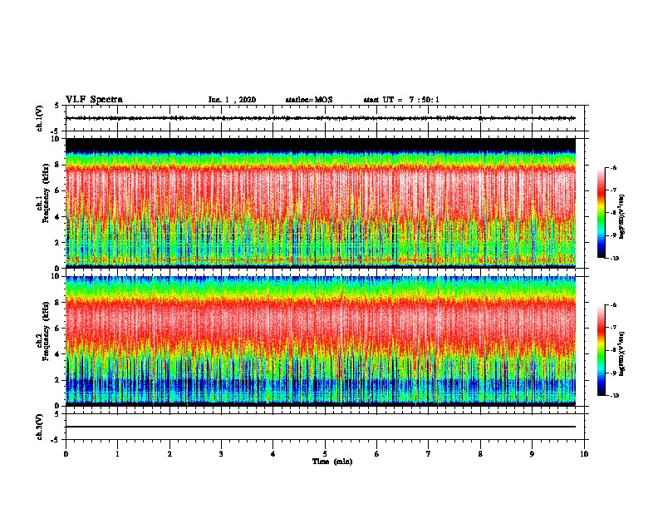Select the "start UT = 7:50:1" text
Image resolution: width=658 pixels, height=509 pixels.
pyautogui.click(x=401, y=100)
